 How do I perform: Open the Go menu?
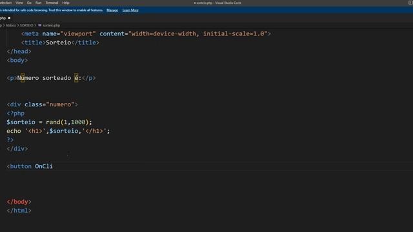click(29, 3)
